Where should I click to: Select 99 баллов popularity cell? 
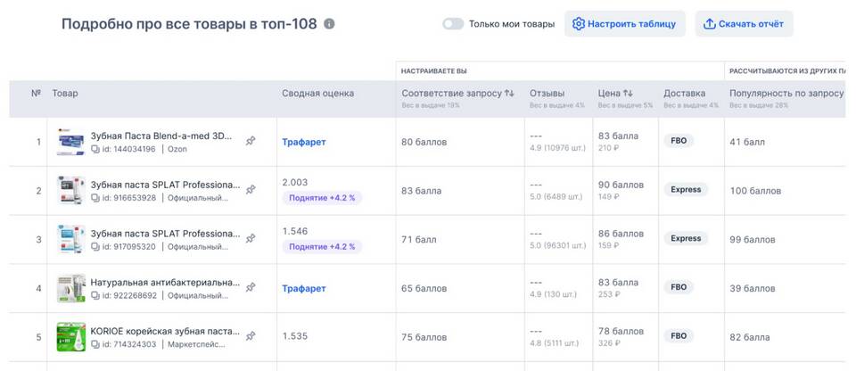(753, 239)
